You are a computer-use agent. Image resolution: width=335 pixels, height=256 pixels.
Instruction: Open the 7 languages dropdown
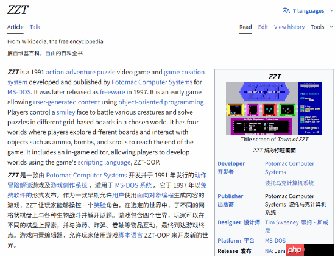[x=308, y=11]
